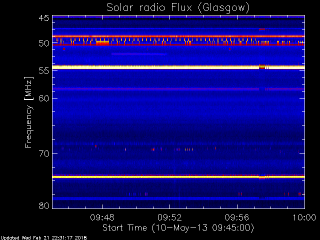This screenshot has width=320, height=240.
Task: Click the red emission band just above 50 MHz
Action: [x=178, y=36]
